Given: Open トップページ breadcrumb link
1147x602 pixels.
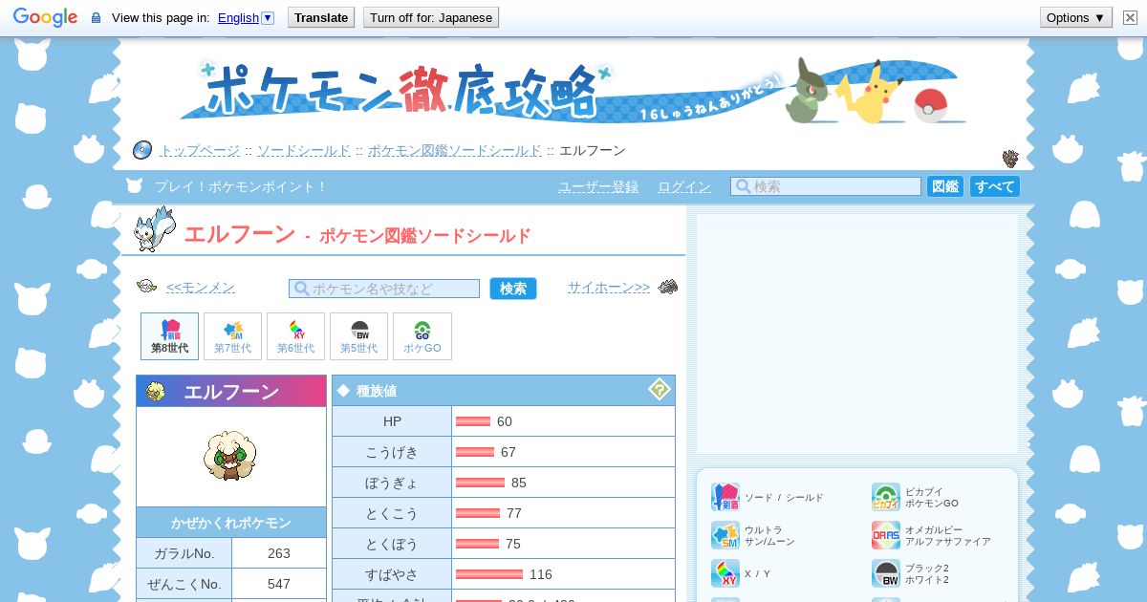Looking at the screenshot, I should coord(200,151).
